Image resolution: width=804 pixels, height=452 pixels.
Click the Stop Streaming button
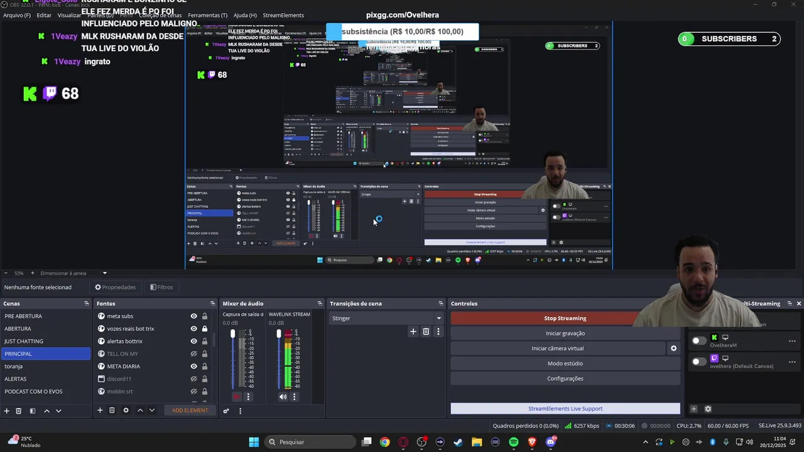[565, 318]
